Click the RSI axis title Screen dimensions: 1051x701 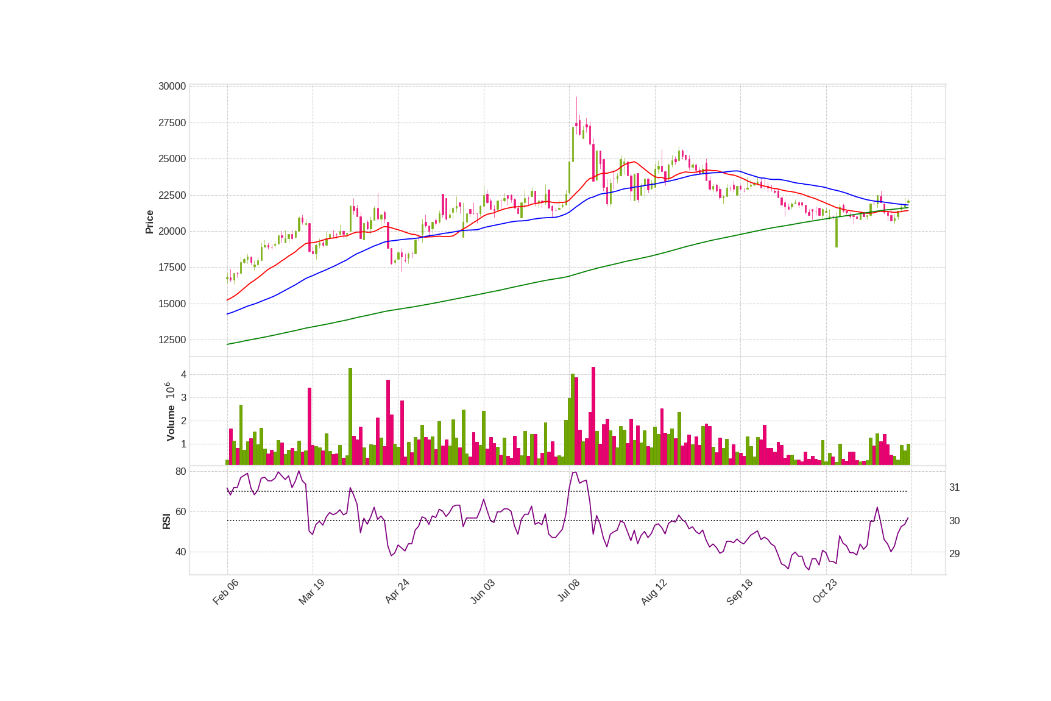pyautogui.click(x=166, y=521)
